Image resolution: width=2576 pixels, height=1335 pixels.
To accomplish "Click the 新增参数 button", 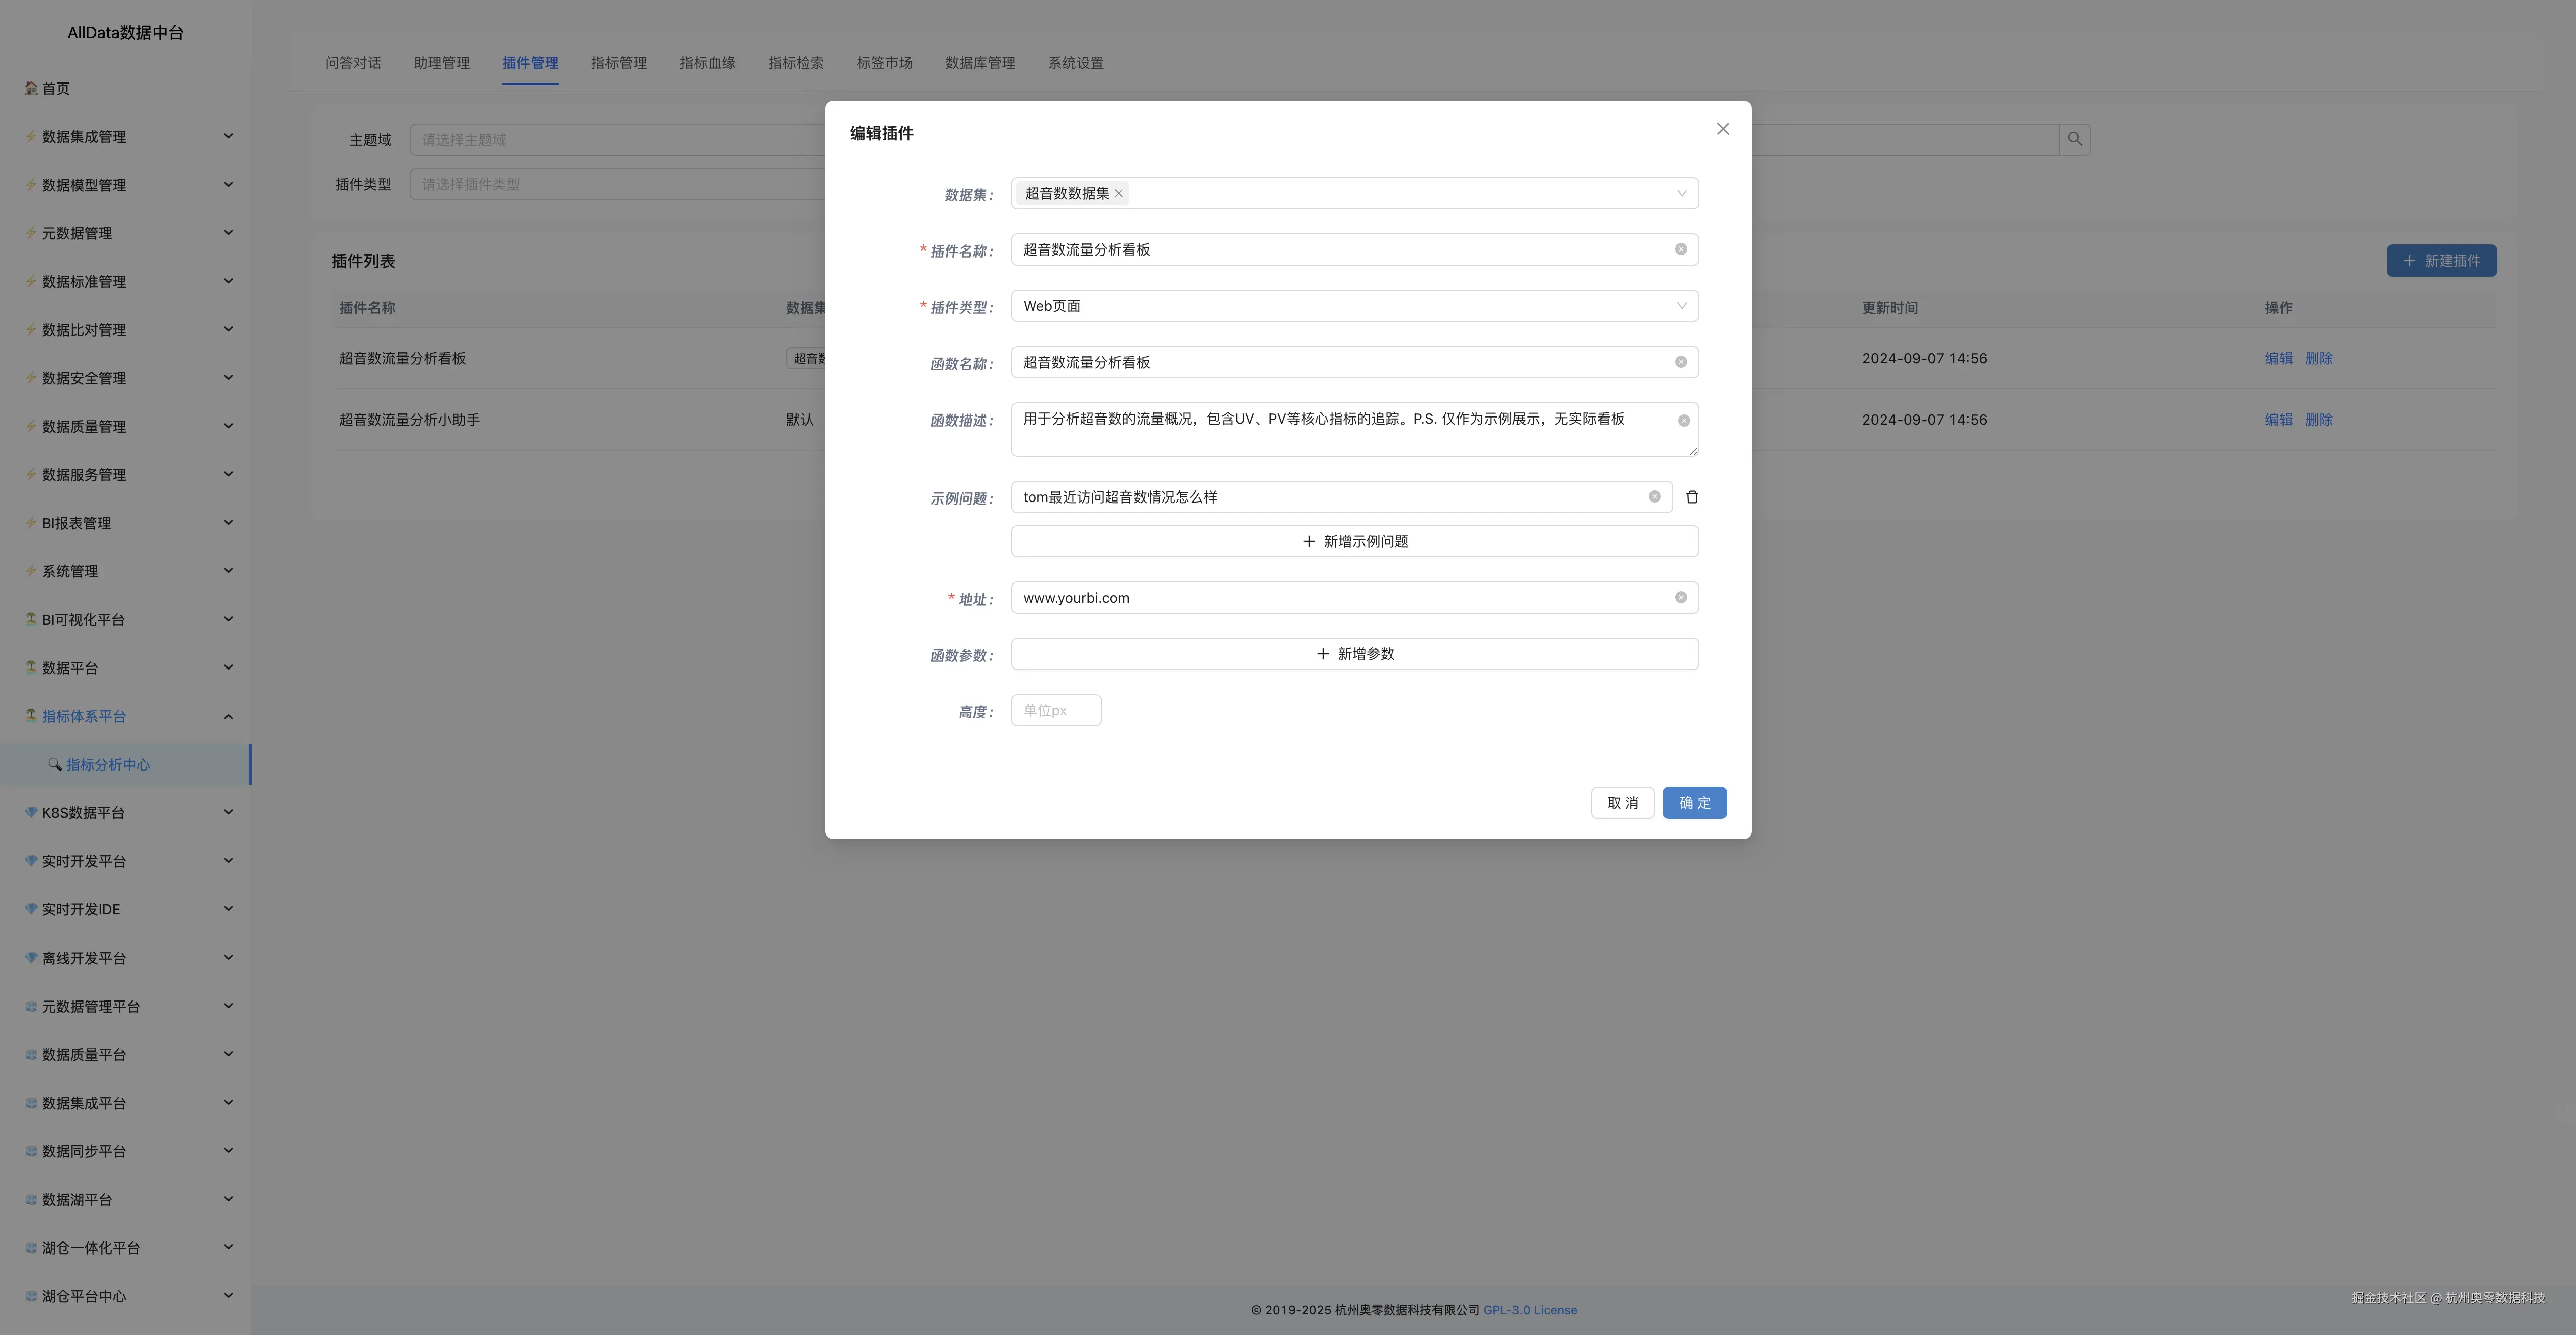I will (1354, 654).
